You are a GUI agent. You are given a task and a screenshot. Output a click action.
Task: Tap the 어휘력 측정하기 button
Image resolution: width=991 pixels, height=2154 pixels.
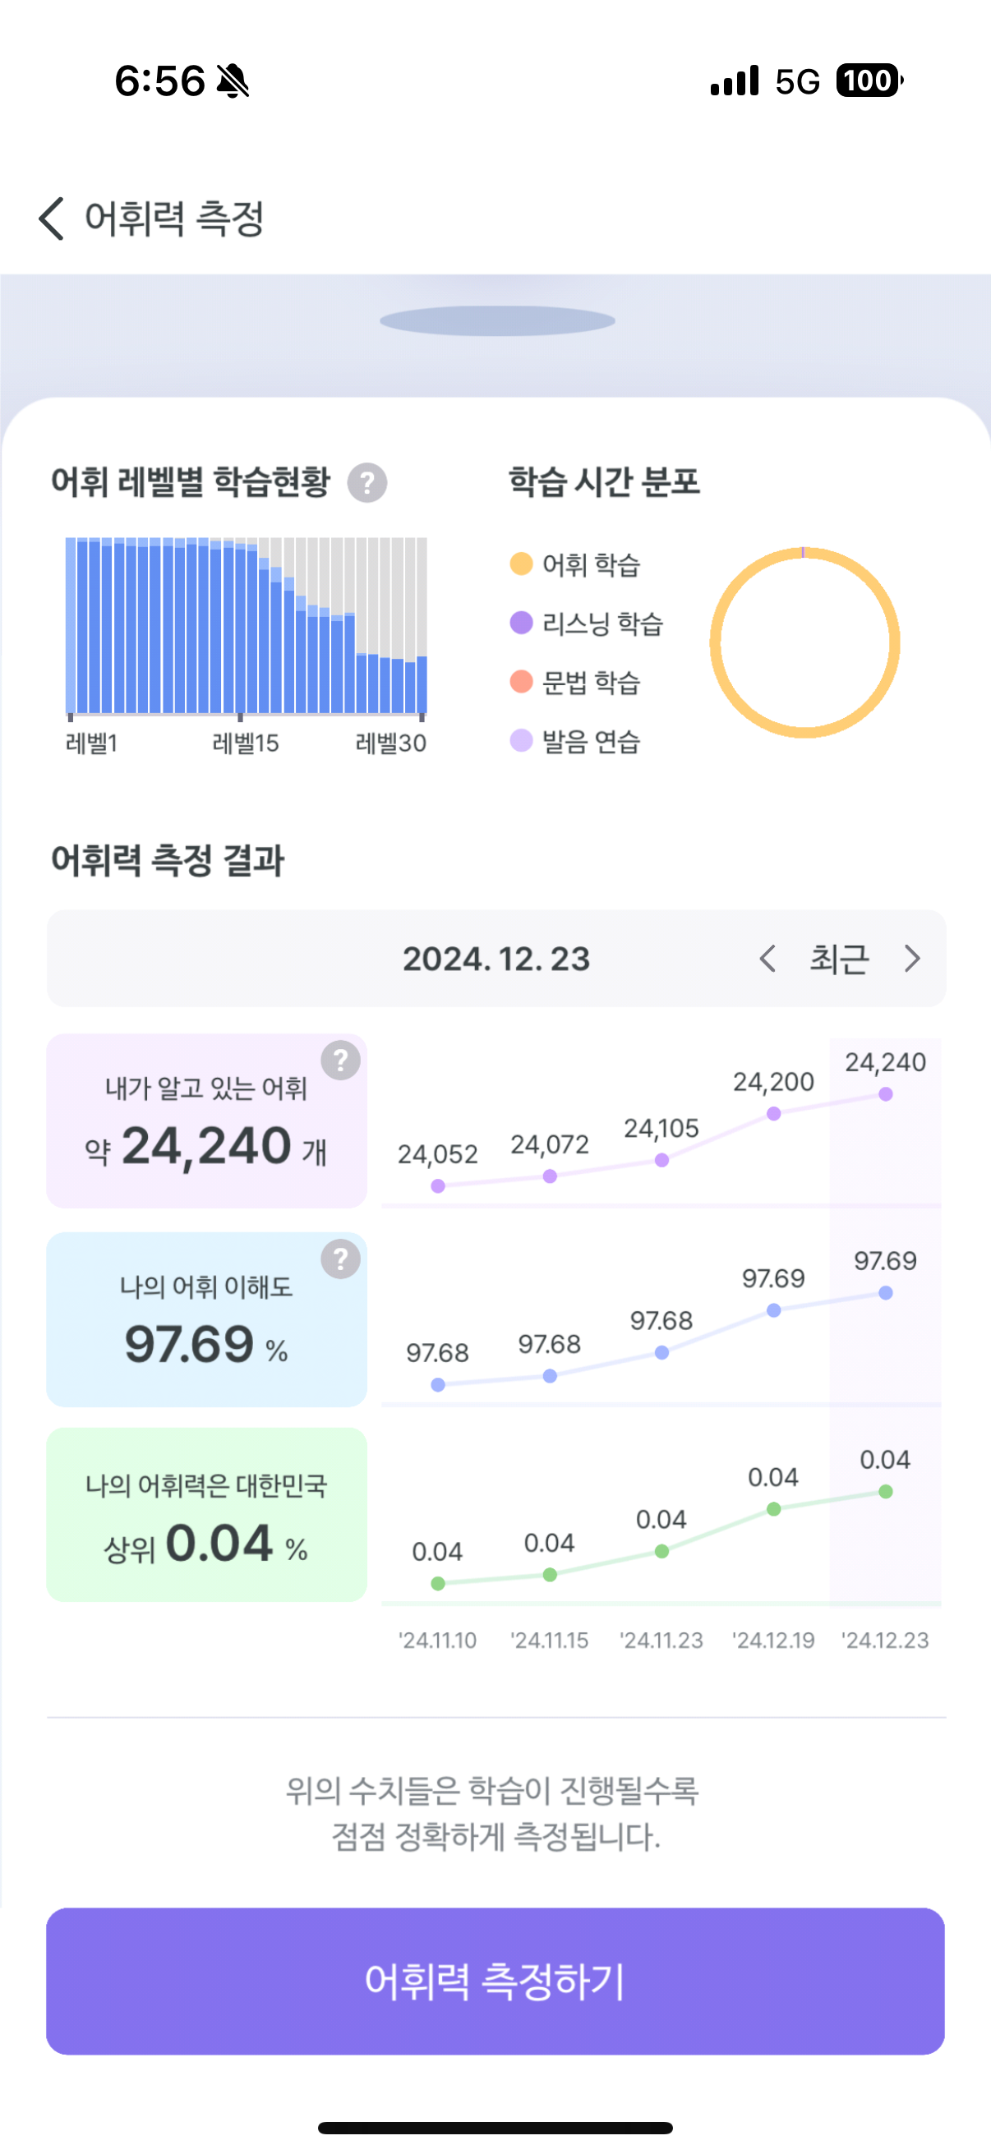coord(495,1981)
